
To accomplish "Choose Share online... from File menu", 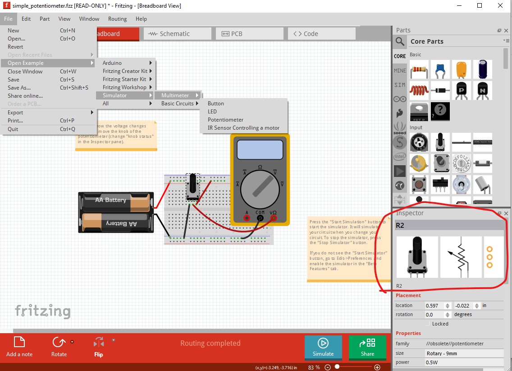I will 48,95.
